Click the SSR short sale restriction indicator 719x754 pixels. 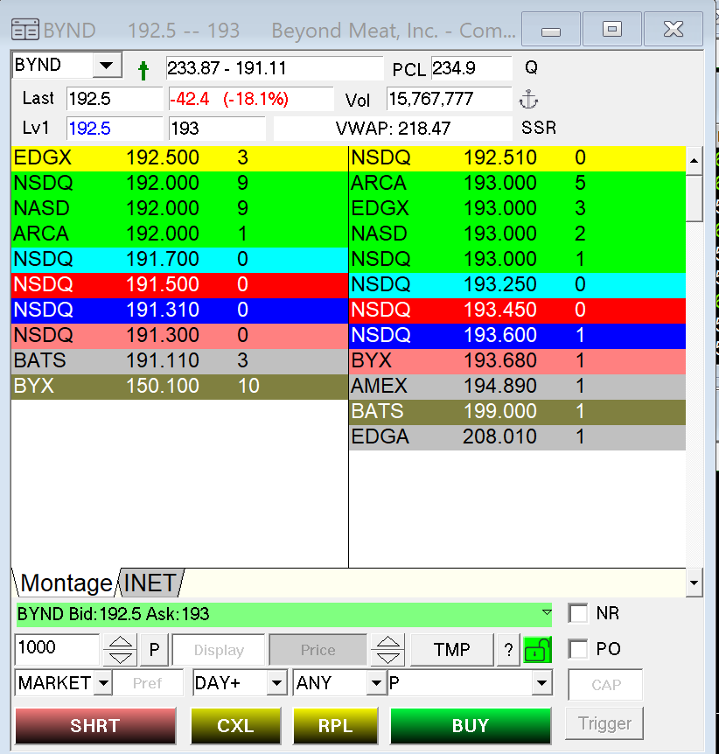pyautogui.click(x=539, y=128)
